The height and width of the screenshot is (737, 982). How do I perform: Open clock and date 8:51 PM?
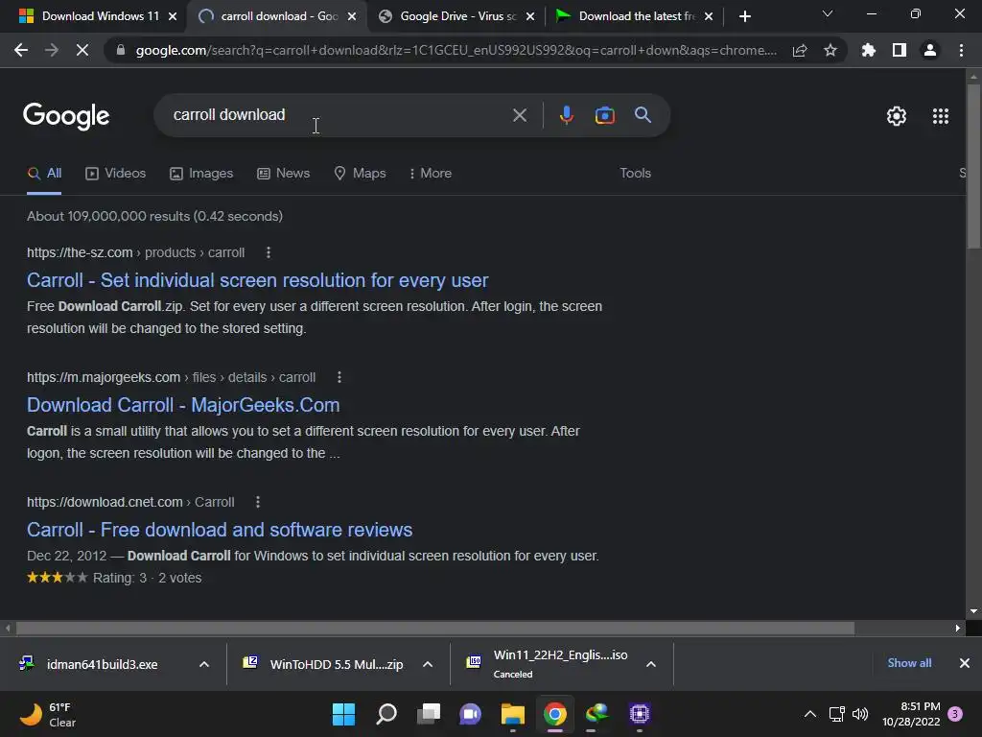[x=911, y=714]
